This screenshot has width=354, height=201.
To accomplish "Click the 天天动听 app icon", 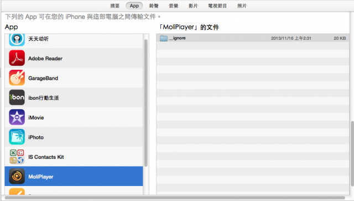I will [17, 39].
